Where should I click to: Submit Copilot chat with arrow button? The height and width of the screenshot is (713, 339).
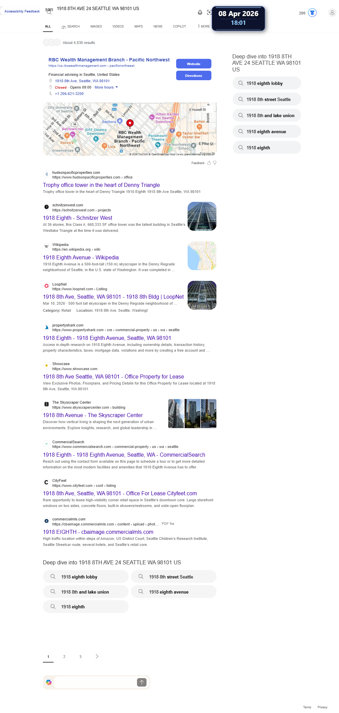[x=142, y=682]
